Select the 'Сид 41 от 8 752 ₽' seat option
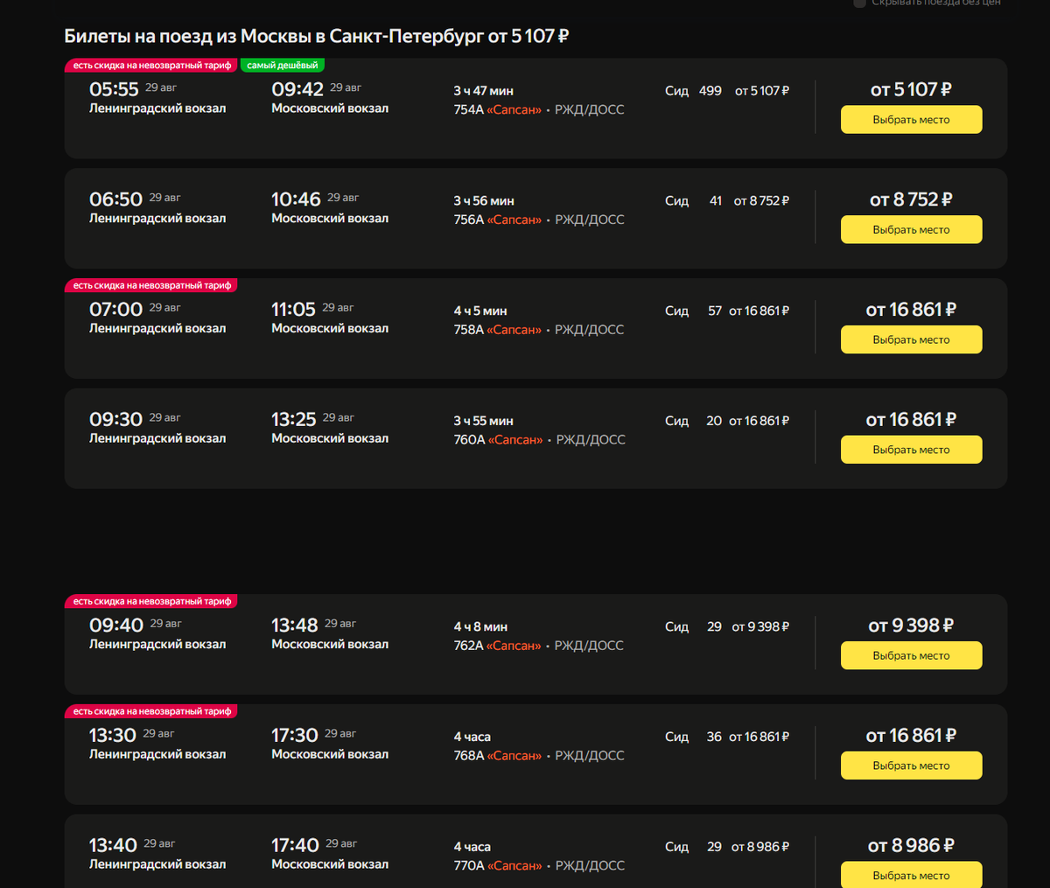1050x888 pixels. tap(727, 201)
